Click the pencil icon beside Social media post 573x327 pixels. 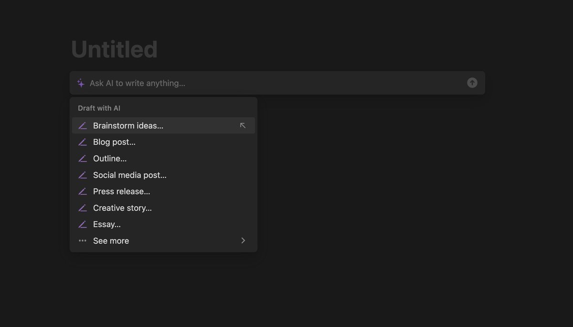83,175
